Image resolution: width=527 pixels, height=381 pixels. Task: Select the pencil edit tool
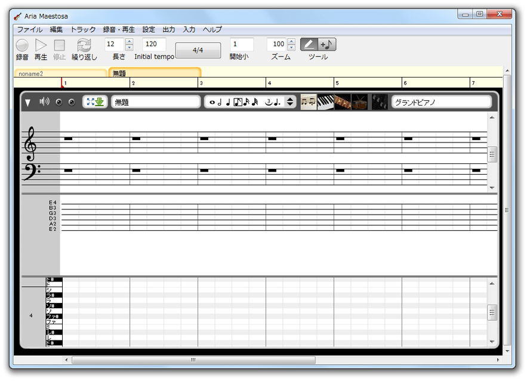click(309, 44)
